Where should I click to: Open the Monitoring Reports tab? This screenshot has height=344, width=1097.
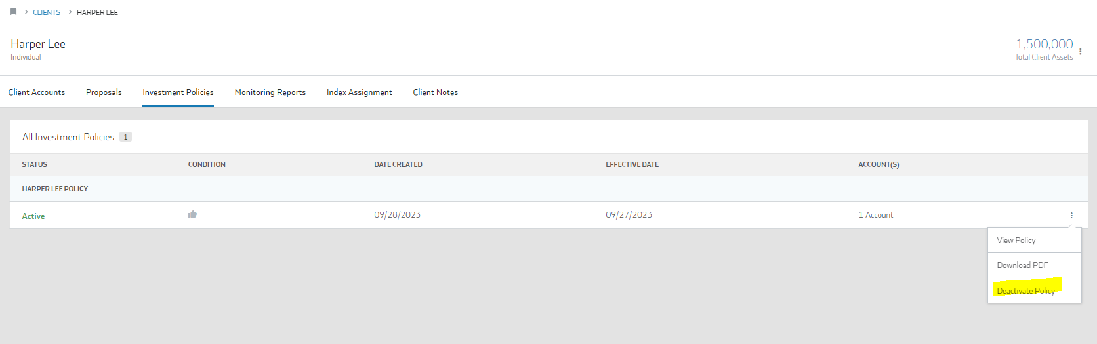(270, 92)
